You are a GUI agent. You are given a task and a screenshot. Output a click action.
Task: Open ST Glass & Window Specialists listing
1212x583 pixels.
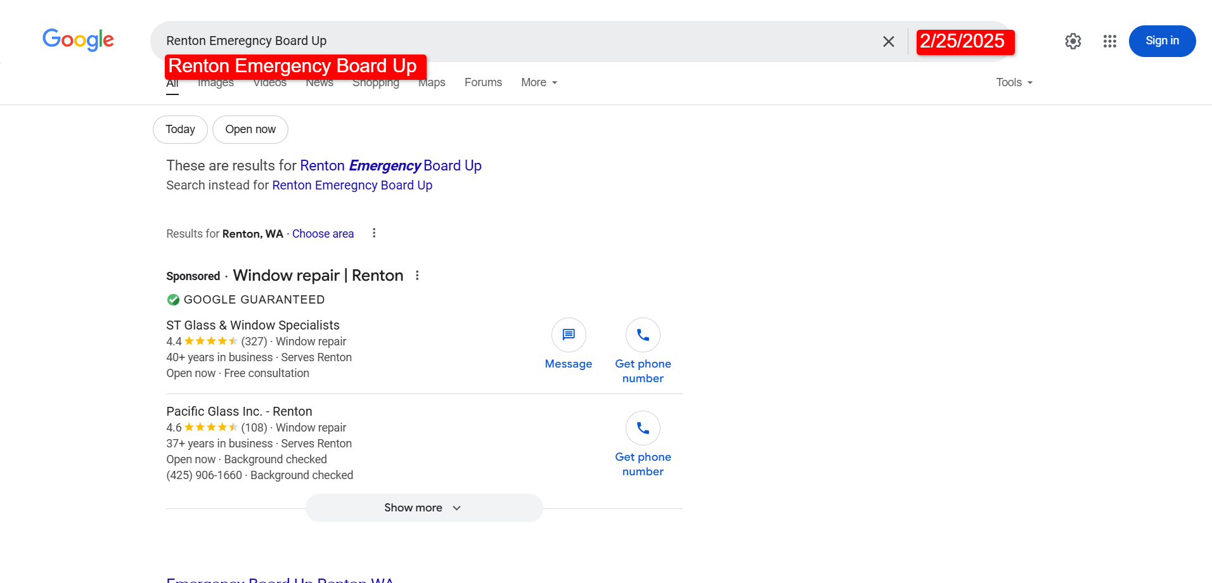pyautogui.click(x=253, y=325)
